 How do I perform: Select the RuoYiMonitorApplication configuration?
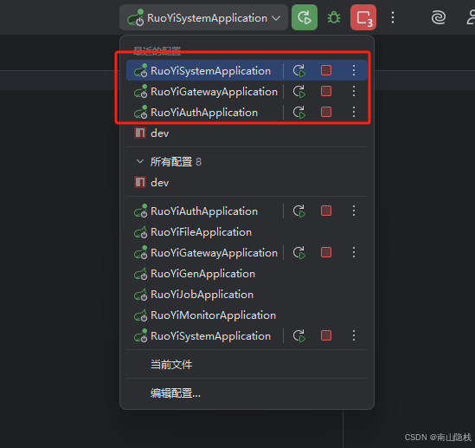pos(247,315)
